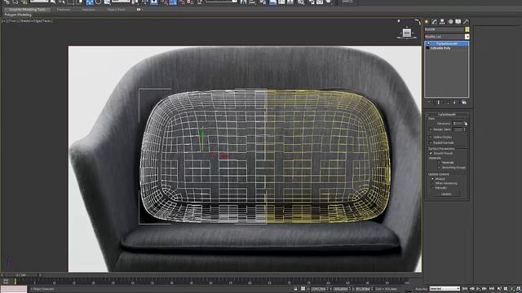522x293 pixels.
Task: Click the Render Iters spinner arrows
Action: pyautogui.click(x=465, y=129)
